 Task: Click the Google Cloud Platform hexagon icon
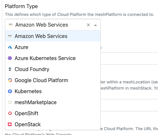(10, 80)
